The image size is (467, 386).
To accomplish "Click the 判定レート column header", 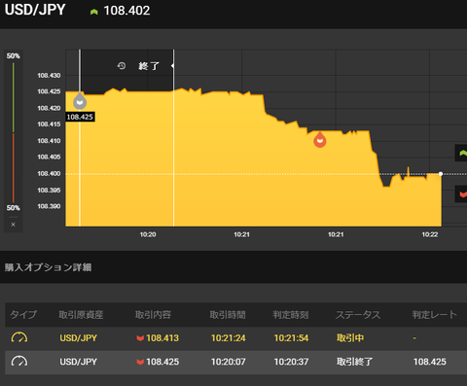I will pyautogui.click(x=435, y=314).
